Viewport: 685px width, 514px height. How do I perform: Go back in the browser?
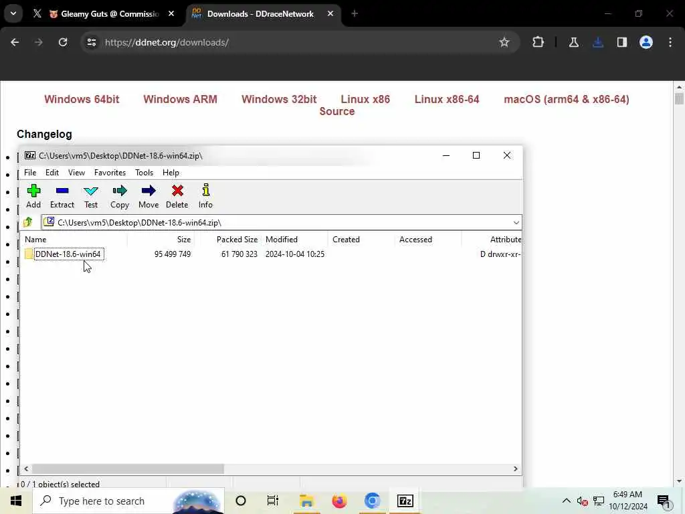[15, 42]
